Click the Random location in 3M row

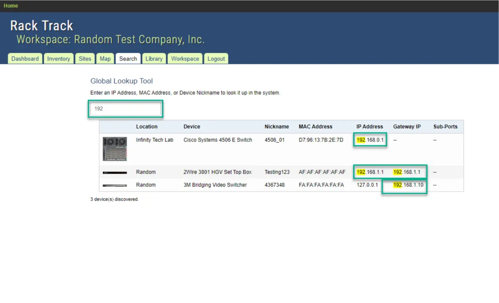pos(146,185)
